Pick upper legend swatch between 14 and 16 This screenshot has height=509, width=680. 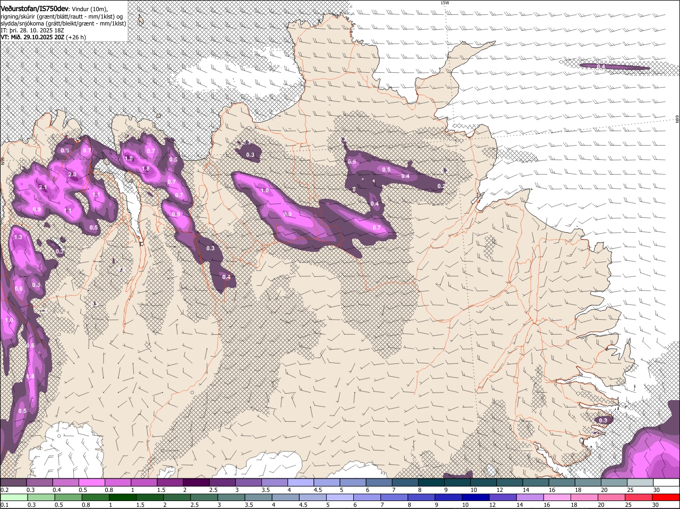coord(536,482)
